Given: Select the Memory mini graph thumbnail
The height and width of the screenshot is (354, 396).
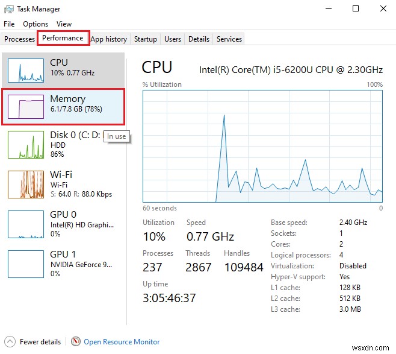Looking at the screenshot, I should coord(26,107).
